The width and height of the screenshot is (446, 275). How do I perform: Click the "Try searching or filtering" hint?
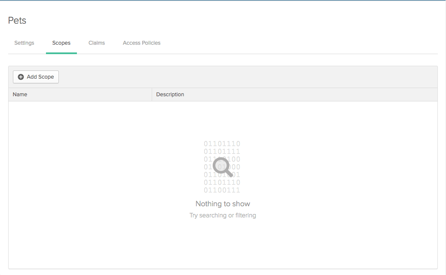(223, 215)
